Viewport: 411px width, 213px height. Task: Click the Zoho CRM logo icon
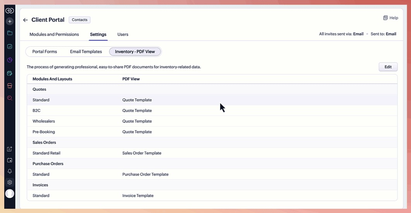pos(10,10)
